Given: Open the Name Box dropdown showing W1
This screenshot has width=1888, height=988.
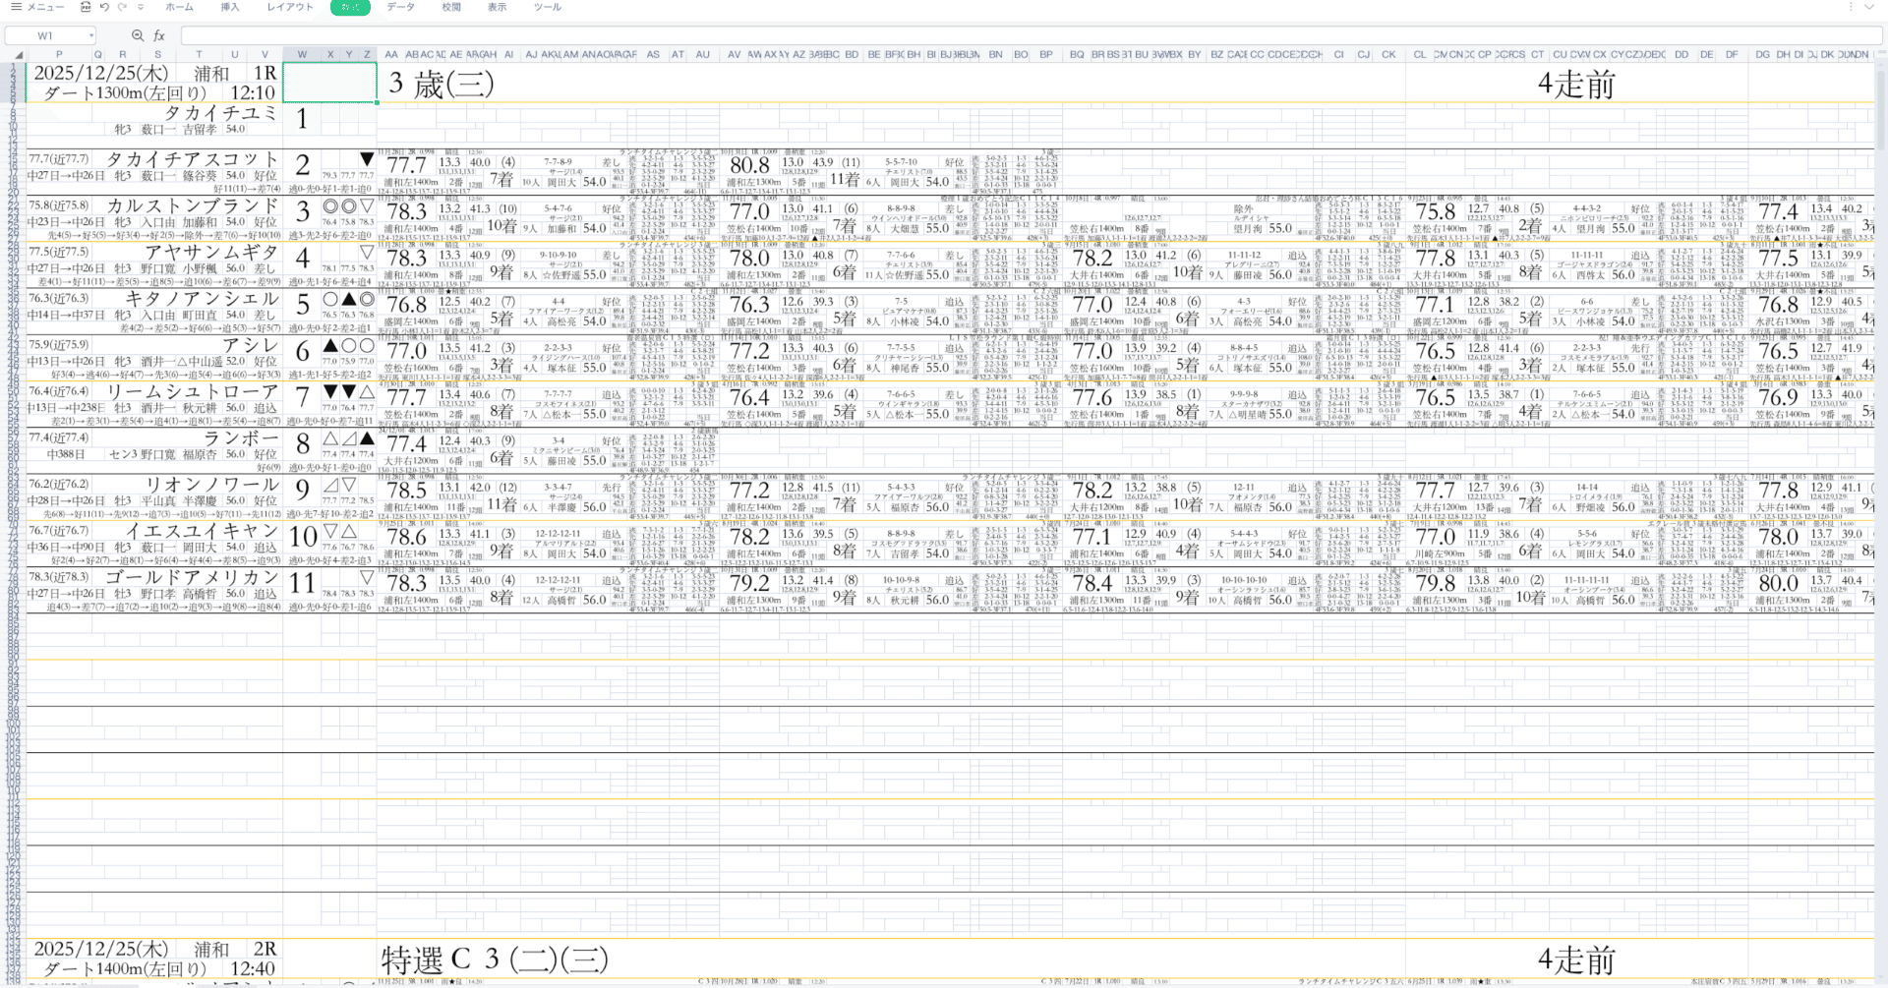Looking at the screenshot, I should click(x=90, y=35).
